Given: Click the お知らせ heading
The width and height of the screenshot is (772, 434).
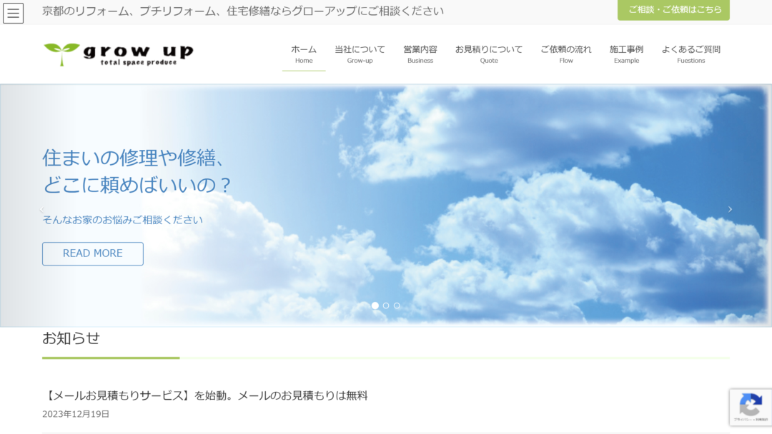Looking at the screenshot, I should 71,338.
